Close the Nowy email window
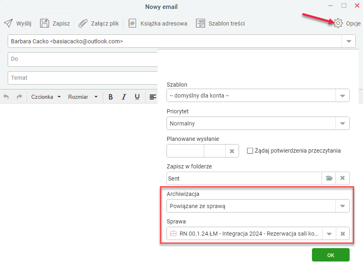This screenshot has width=363, height=270. point(357,6)
